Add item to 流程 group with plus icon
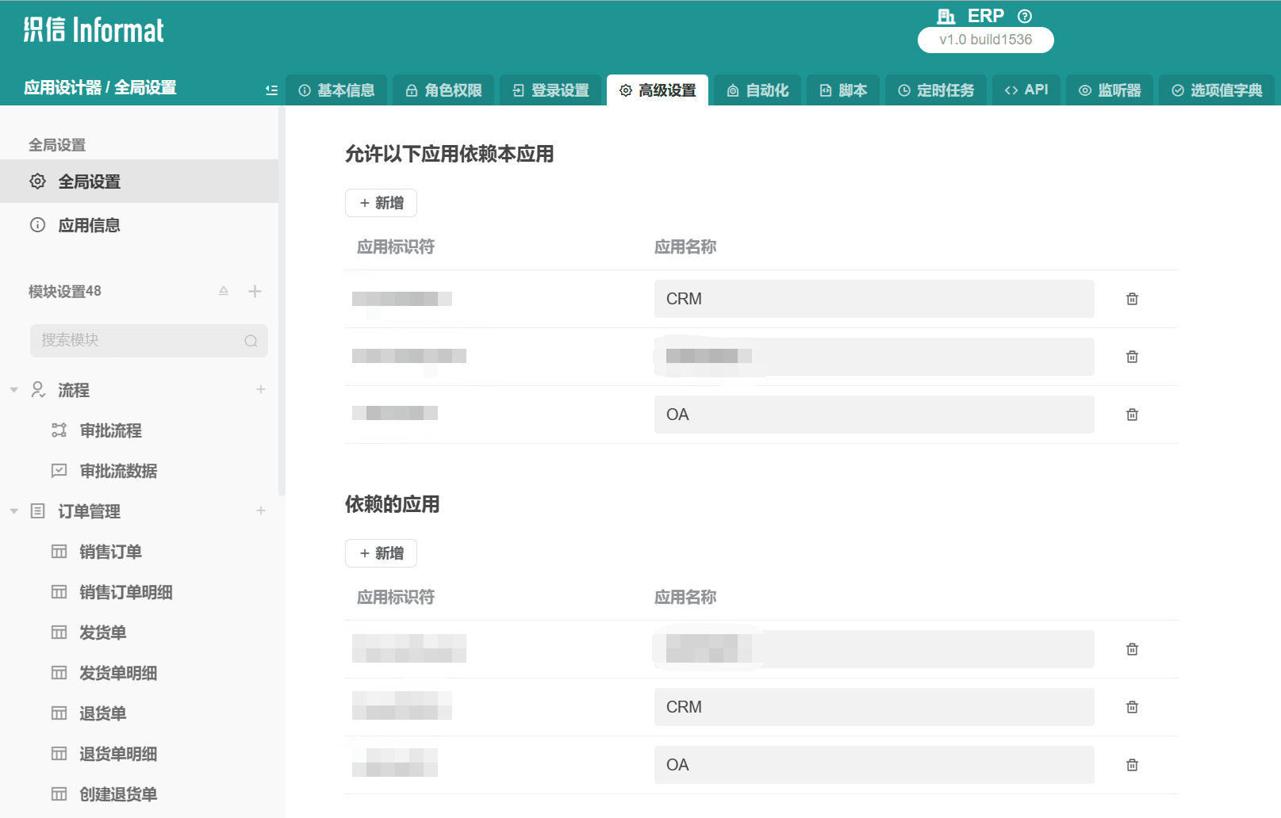This screenshot has width=1281, height=818. pos(261,389)
